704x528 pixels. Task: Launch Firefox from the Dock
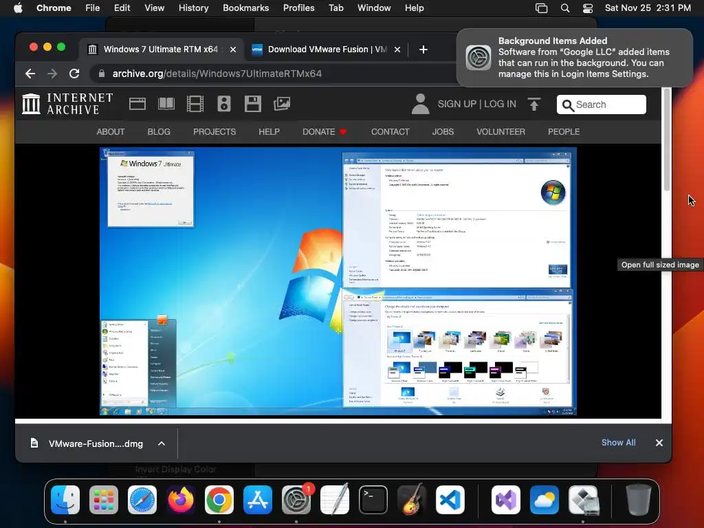coord(181,500)
